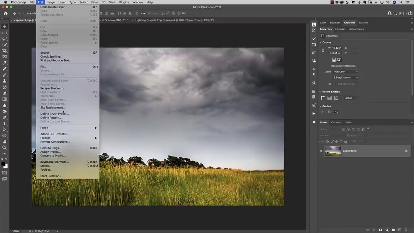This screenshot has height=233, width=414.
Task: Select the Lasso tool
Action: point(4,39)
